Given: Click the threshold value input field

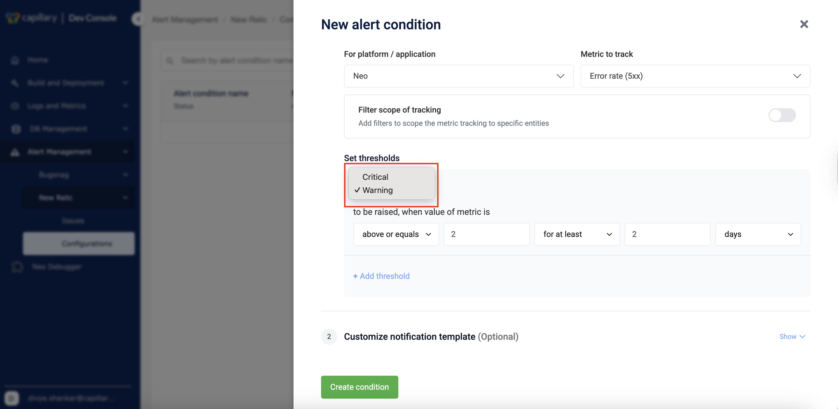Looking at the screenshot, I should [x=486, y=234].
